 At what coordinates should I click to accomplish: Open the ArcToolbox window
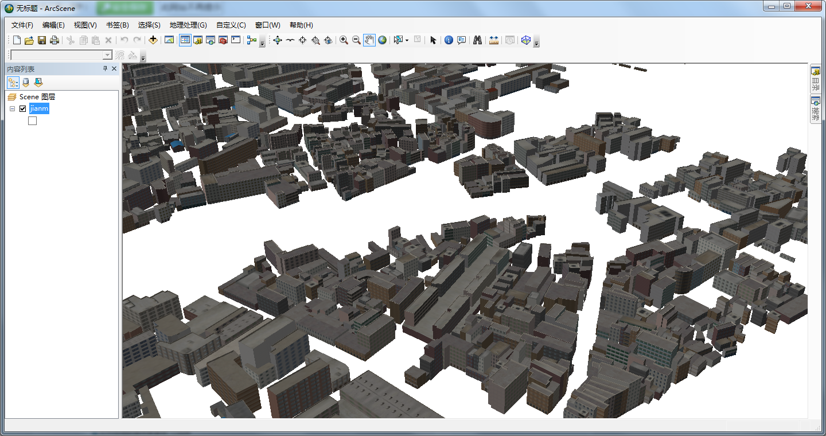pyautogui.click(x=223, y=40)
